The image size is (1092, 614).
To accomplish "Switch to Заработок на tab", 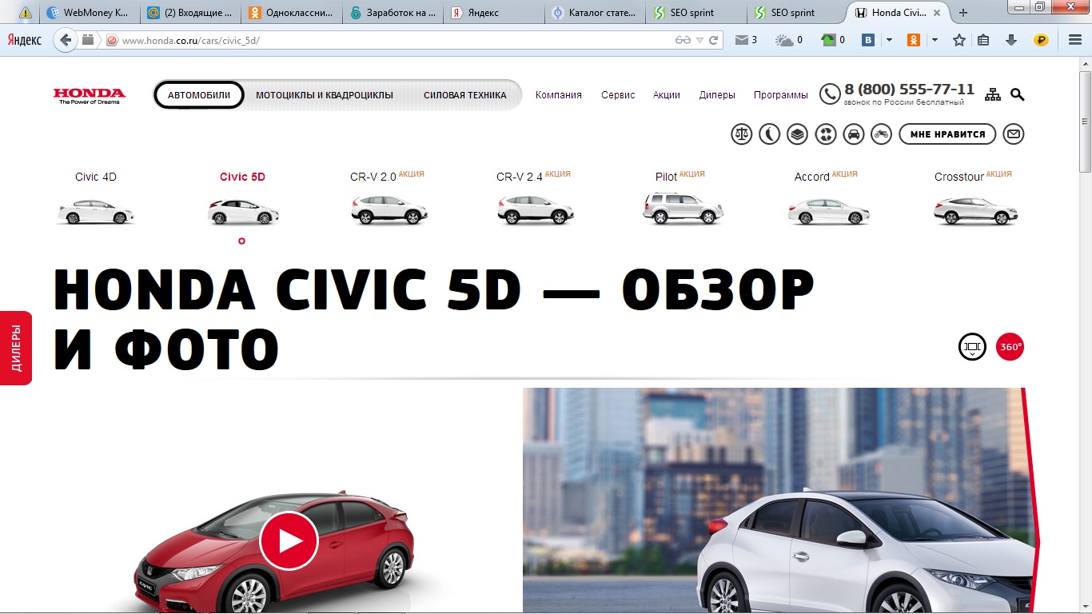I will click(x=393, y=13).
